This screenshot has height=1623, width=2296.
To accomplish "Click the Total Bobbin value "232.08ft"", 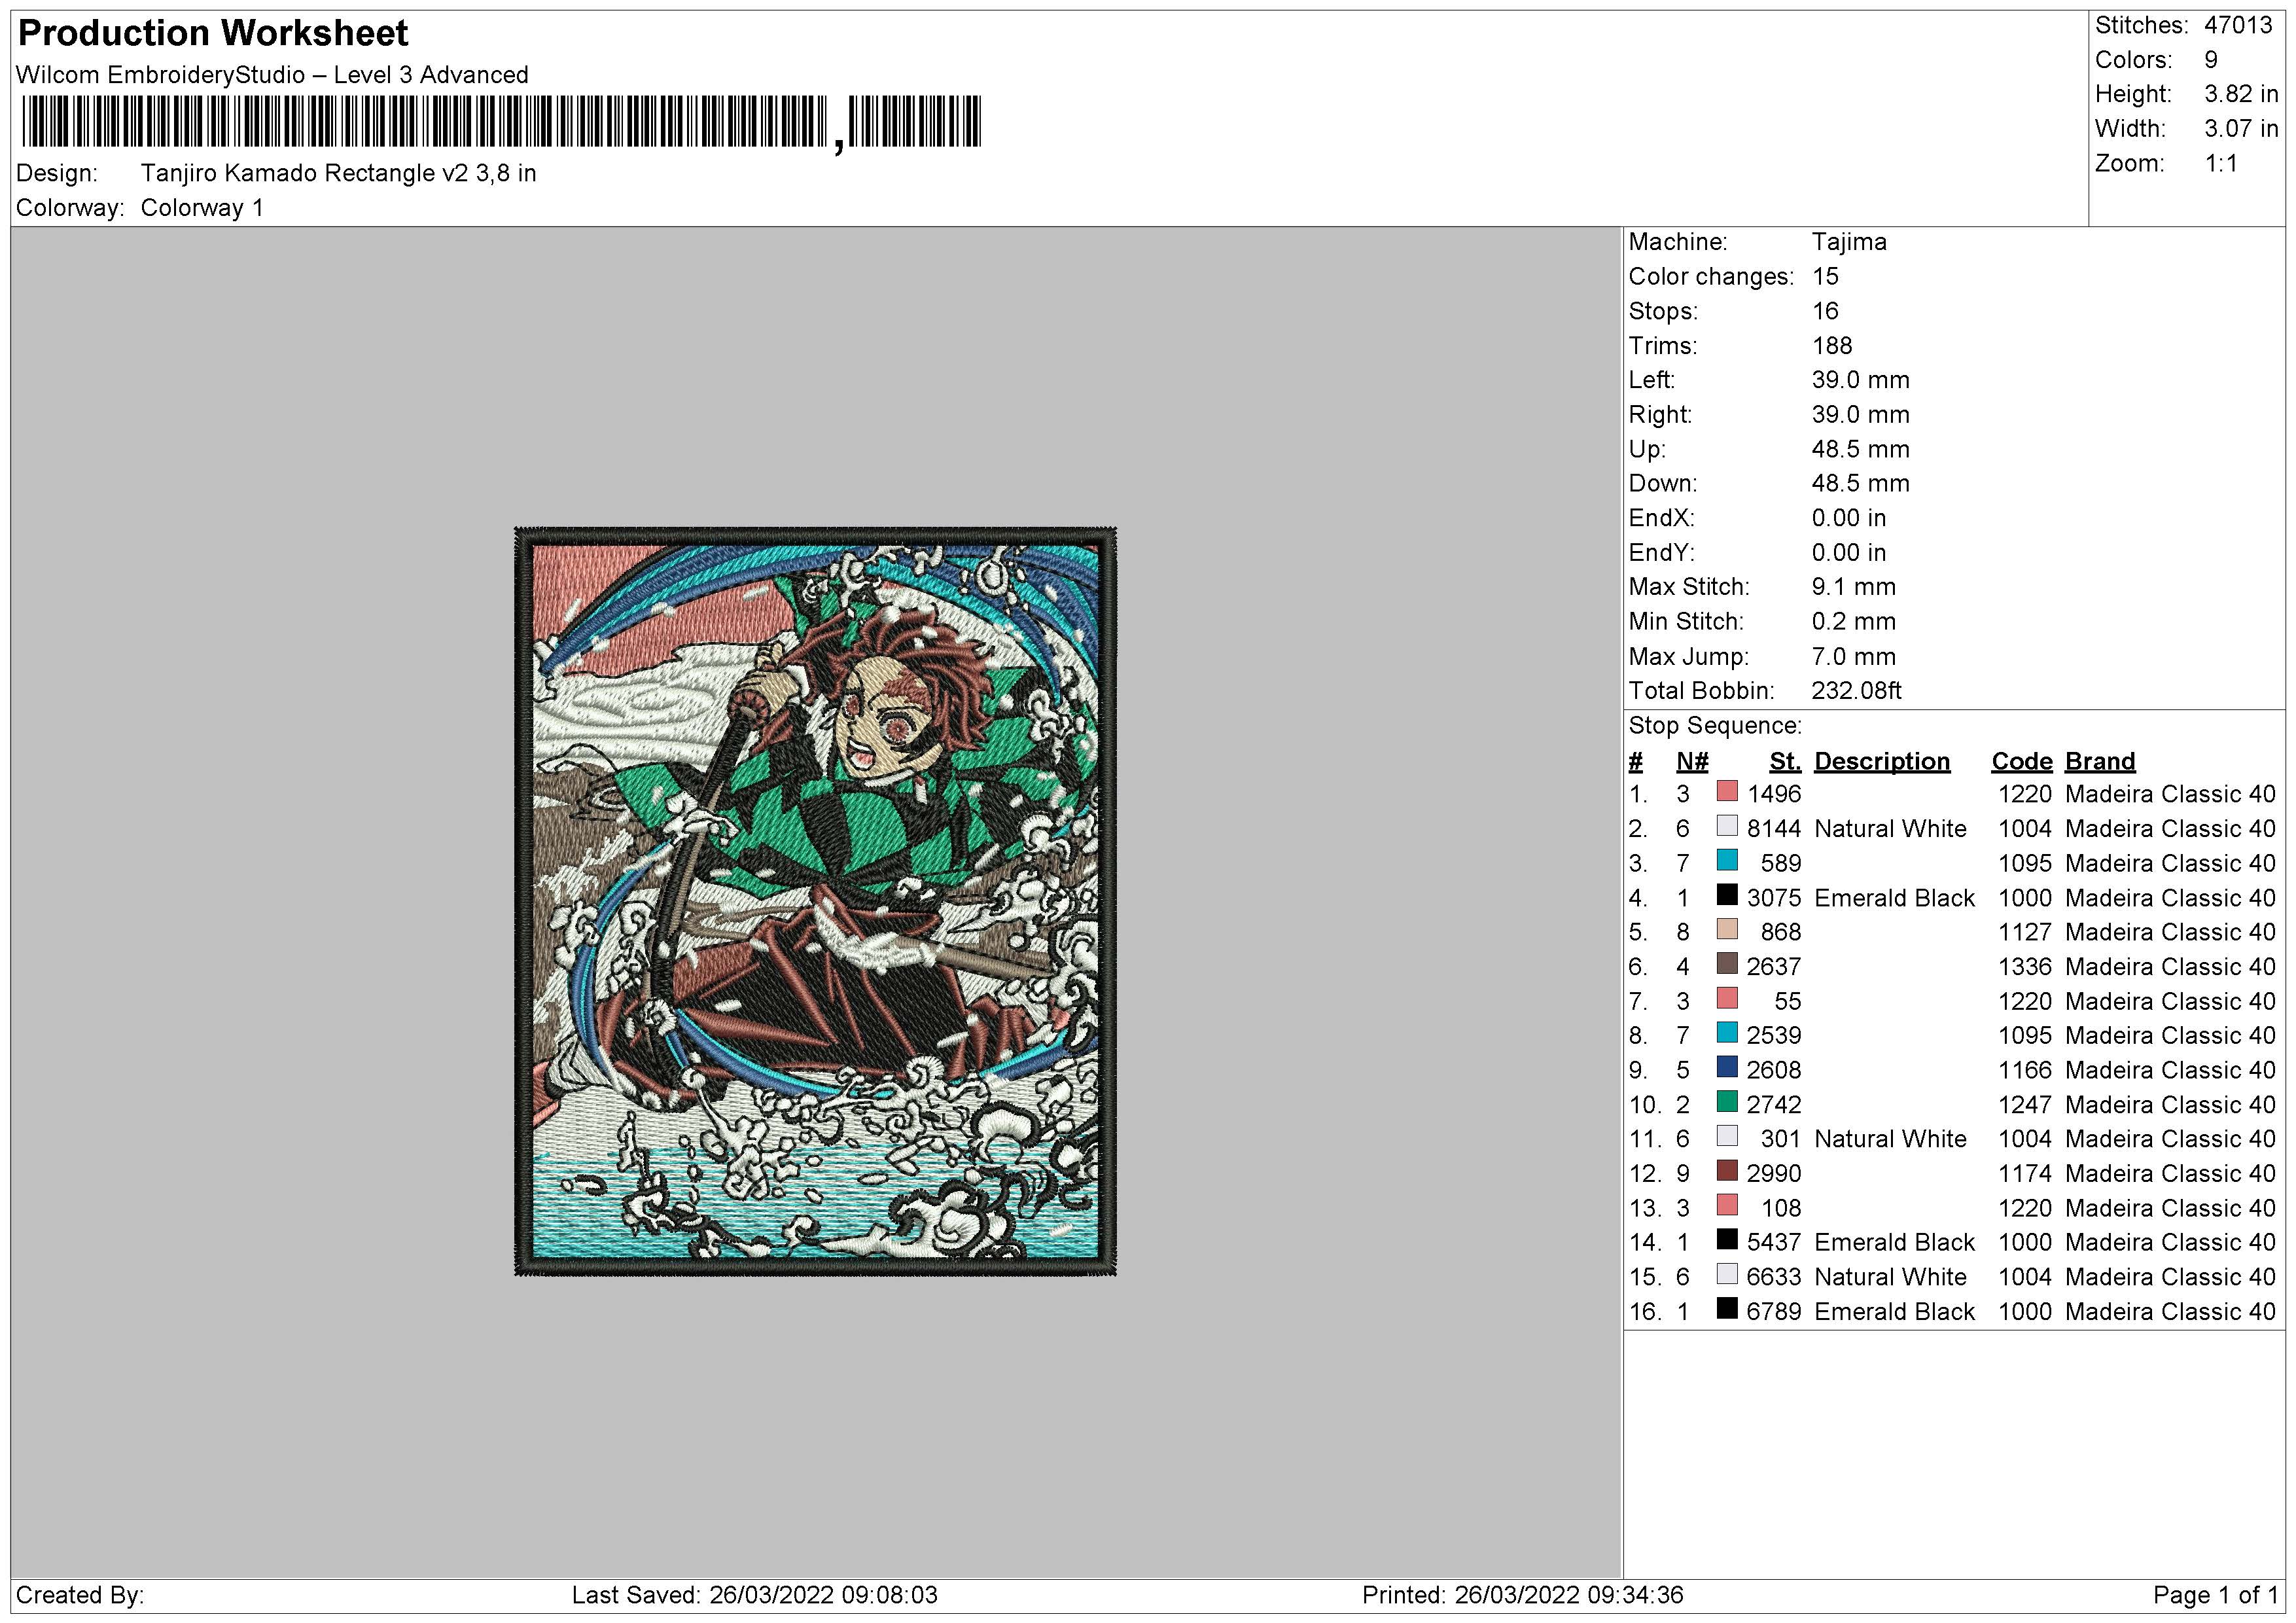I will pyautogui.click(x=1857, y=691).
